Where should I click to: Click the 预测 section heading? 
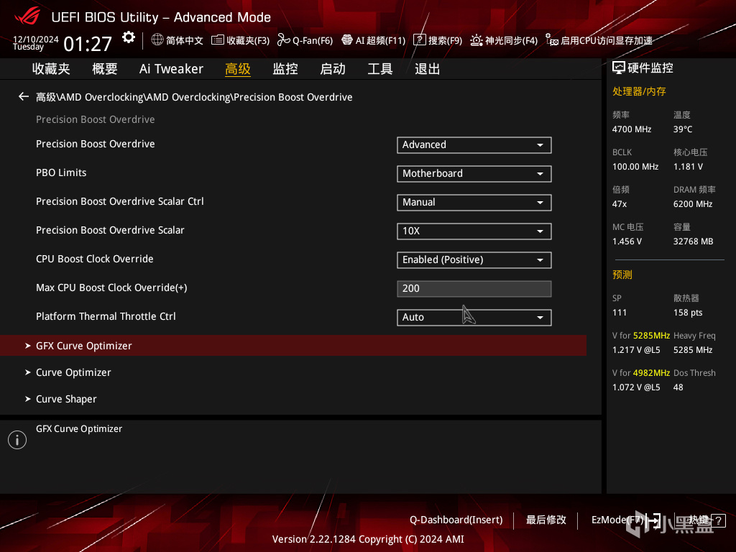coord(622,275)
